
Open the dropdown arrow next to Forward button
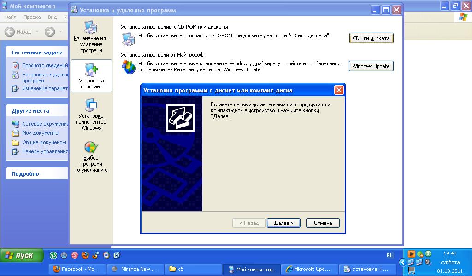tap(60, 32)
